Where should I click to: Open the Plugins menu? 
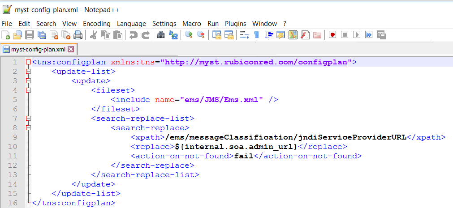235,24
